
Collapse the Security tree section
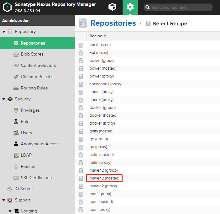[x=4, y=99]
